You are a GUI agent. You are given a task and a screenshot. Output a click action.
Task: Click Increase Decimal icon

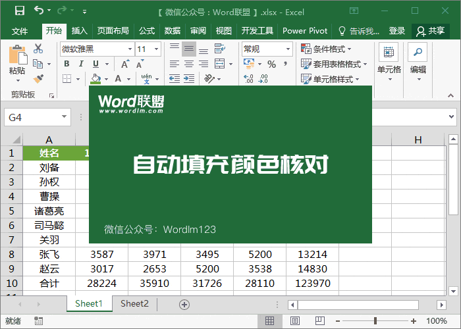pos(249,79)
